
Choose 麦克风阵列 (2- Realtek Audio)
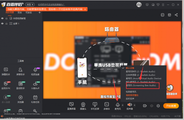(140, 72)
